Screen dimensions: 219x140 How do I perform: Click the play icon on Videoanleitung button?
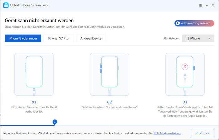pyautogui.click(x=178, y=23)
